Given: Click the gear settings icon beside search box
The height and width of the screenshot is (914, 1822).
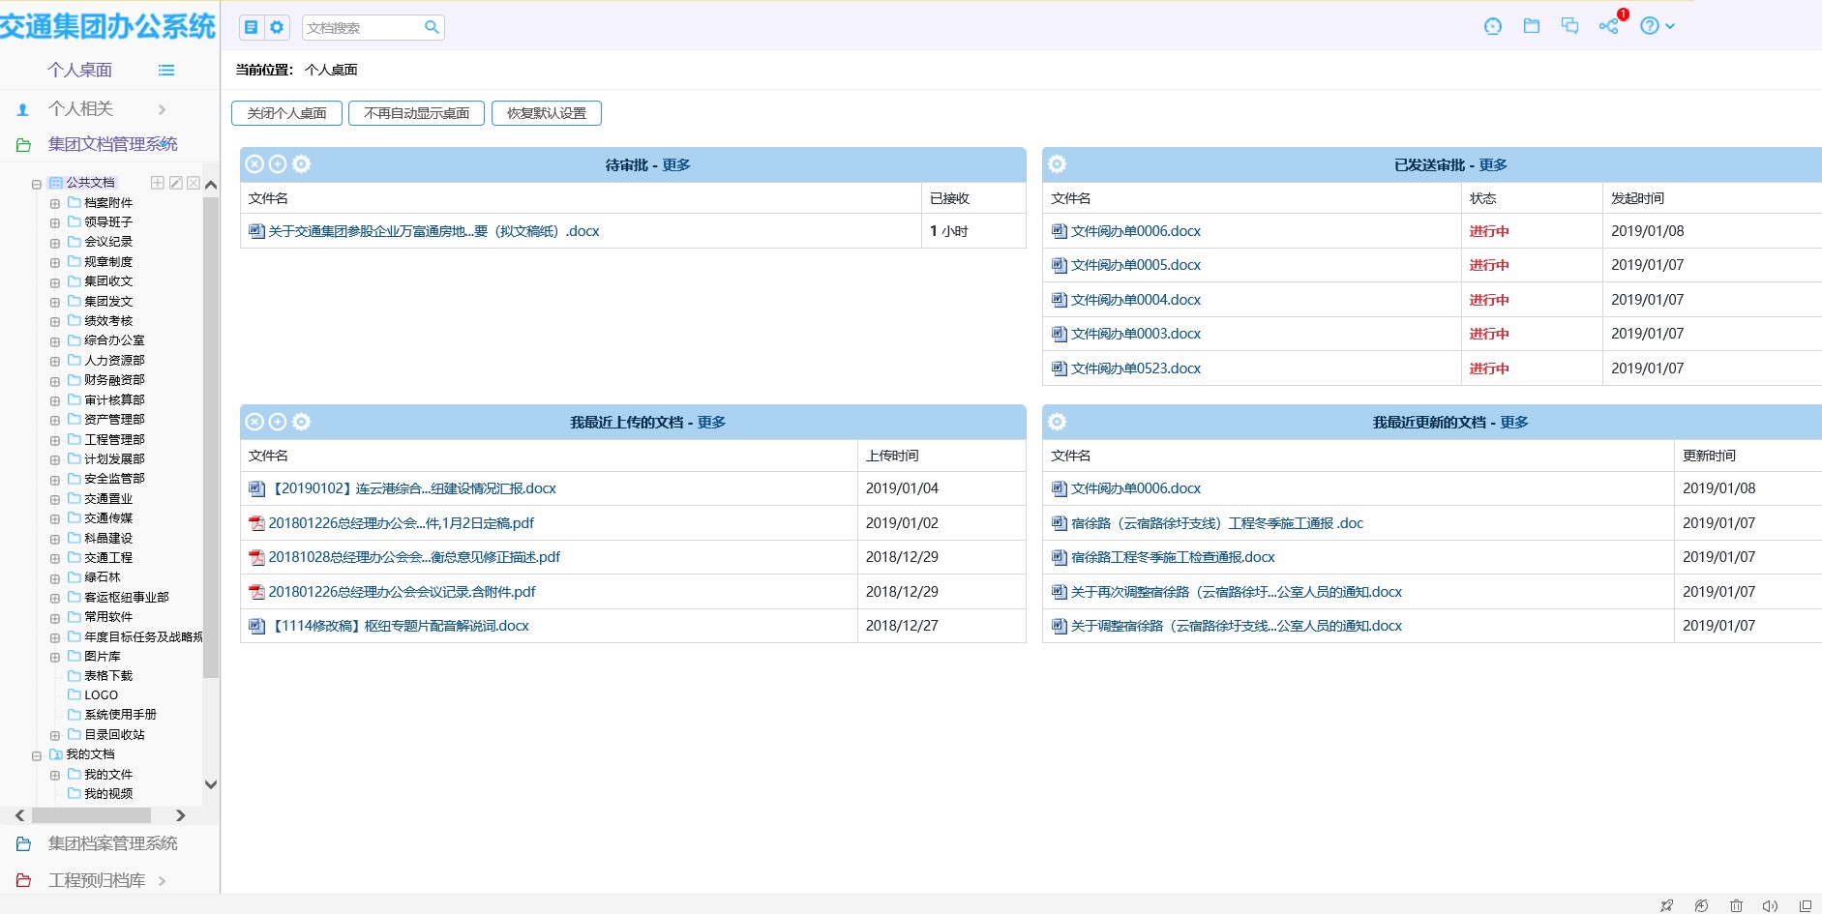Looking at the screenshot, I should (277, 27).
